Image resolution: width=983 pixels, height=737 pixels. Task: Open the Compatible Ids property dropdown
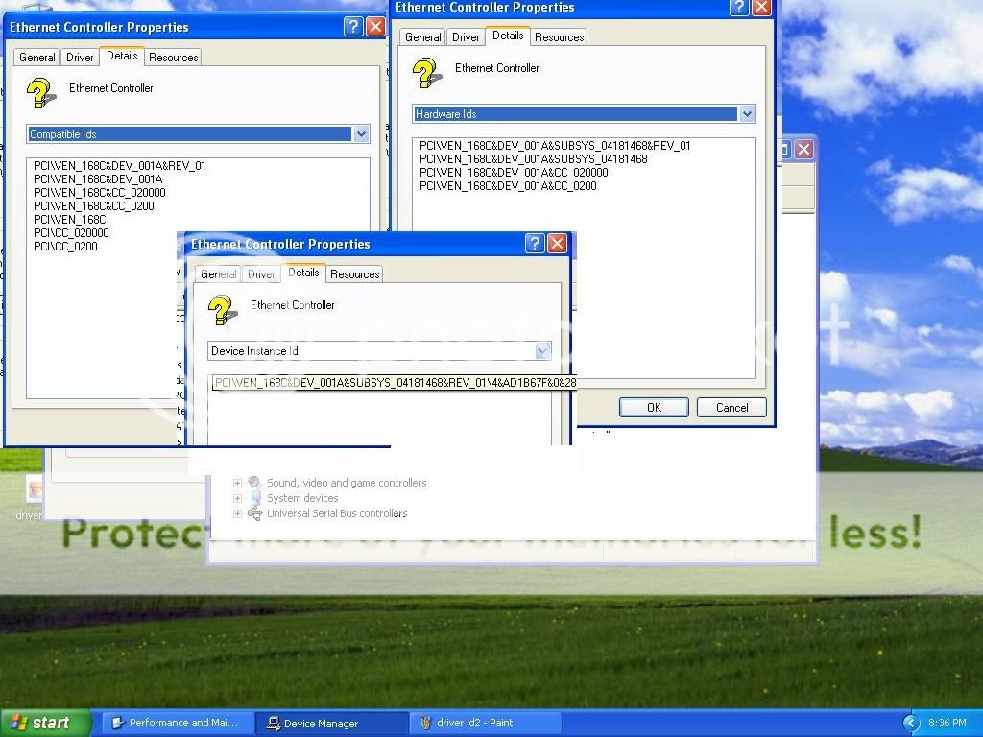[x=360, y=134]
